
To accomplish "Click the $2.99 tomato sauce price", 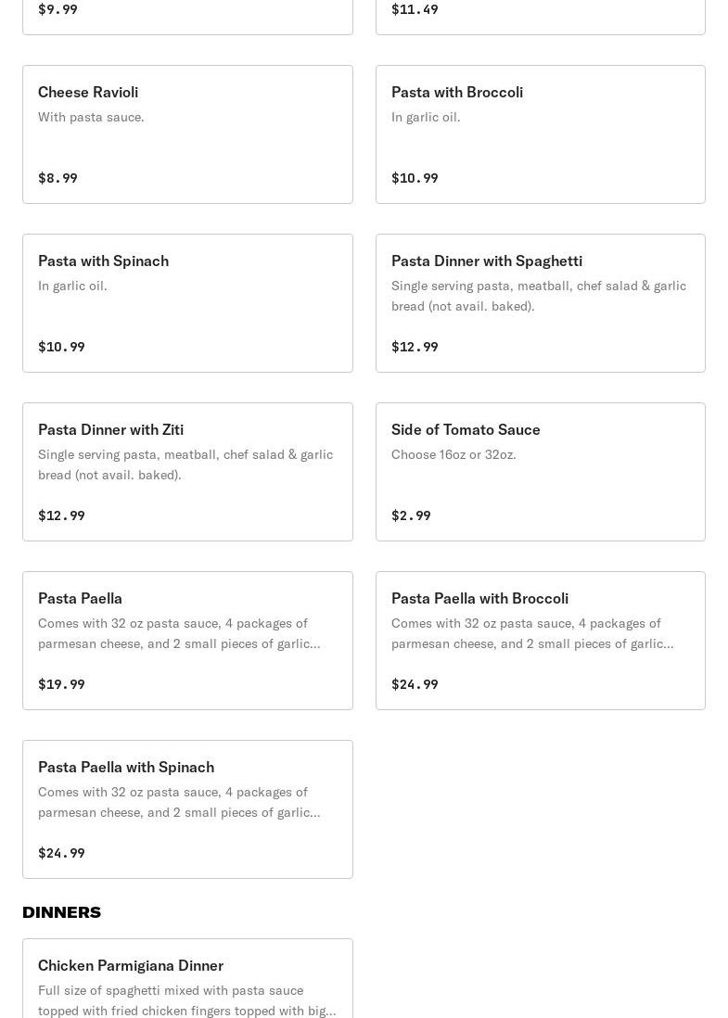I will (411, 515).
